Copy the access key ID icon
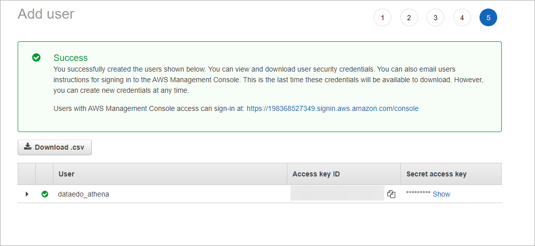Viewport: 535px width, 246px height. (391, 194)
